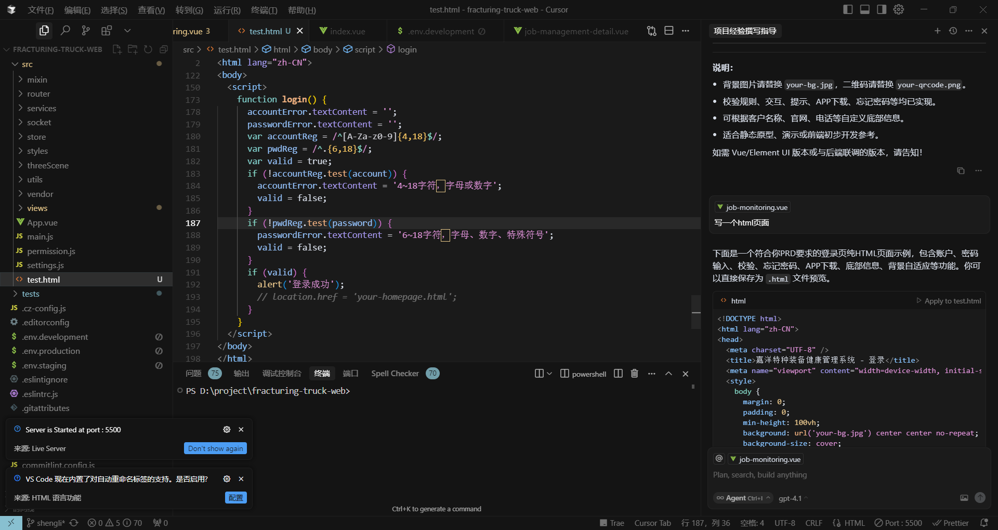Screen dimensions: 998x530
Task: Toggle the primary sidebar visibility
Action: click(847, 9)
